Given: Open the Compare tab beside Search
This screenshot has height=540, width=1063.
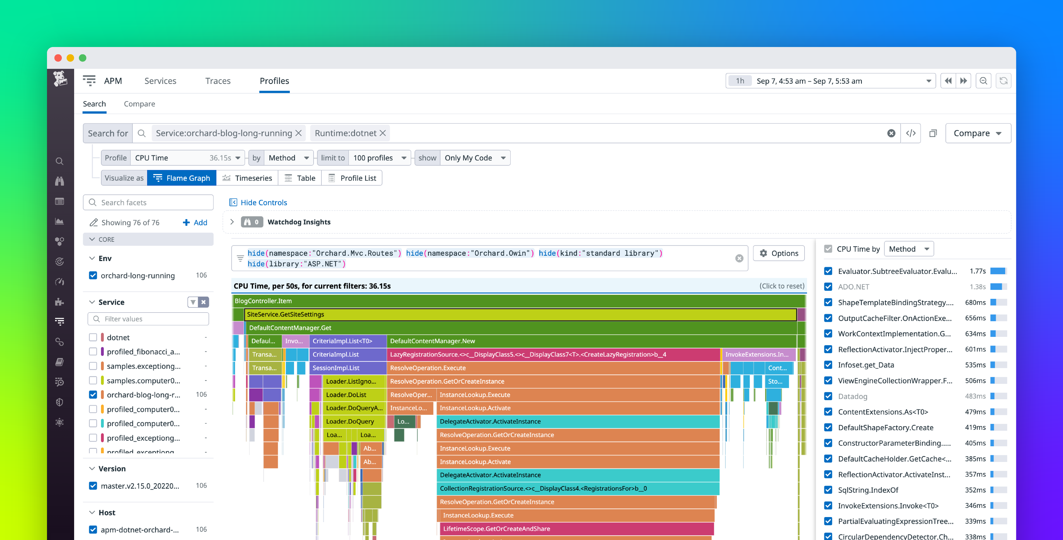Looking at the screenshot, I should [x=139, y=104].
